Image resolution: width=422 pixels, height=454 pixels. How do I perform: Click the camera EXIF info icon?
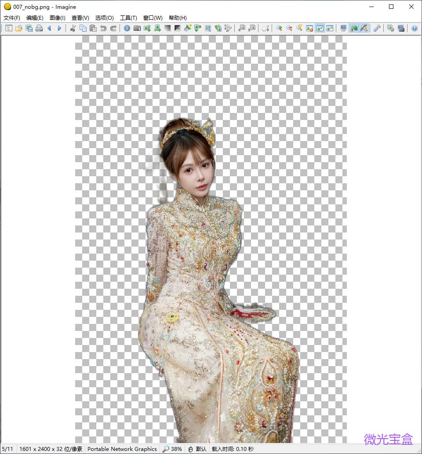pos(137,28)
